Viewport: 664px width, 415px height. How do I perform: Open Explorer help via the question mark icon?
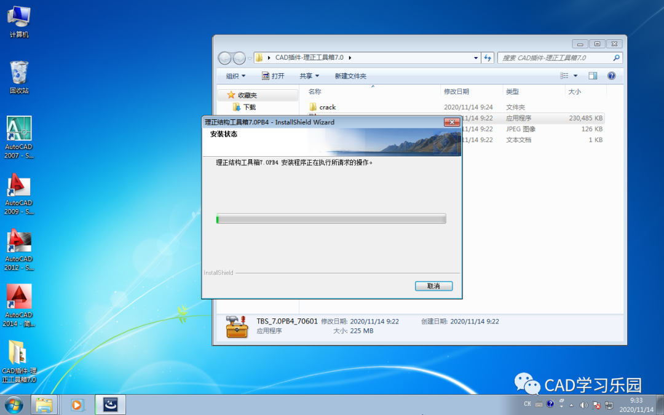pyautogui.click(x=612, y=76)
